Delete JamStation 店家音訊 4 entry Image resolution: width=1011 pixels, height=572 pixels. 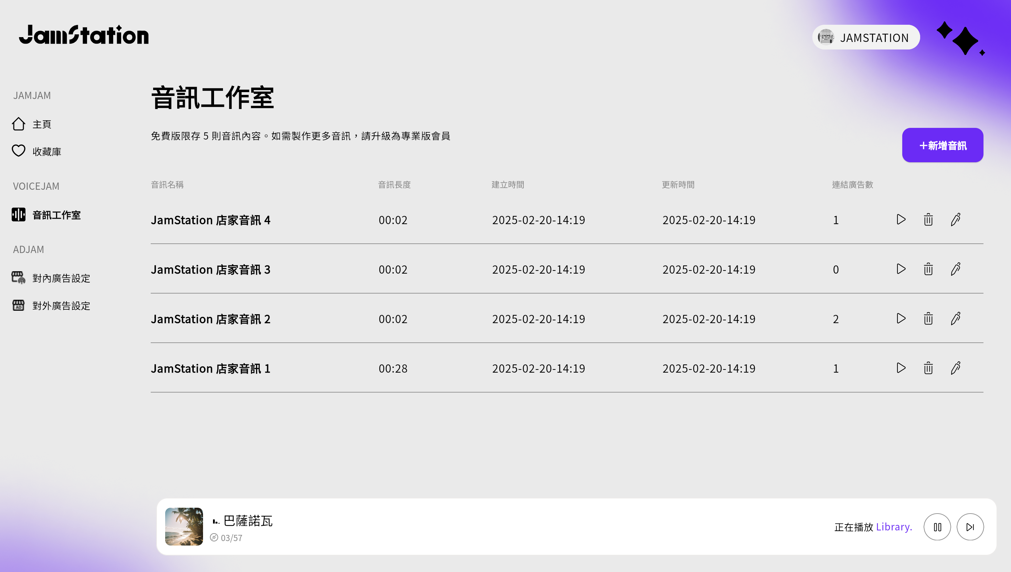pos(928,220)
